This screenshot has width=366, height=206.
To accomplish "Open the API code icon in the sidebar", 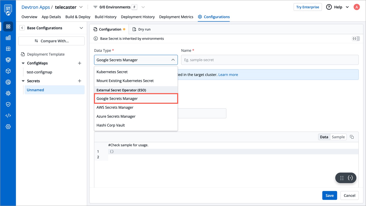I will (8, 115).
